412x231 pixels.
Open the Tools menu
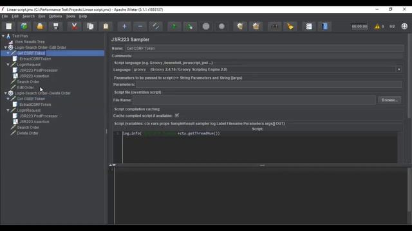point(70,16)
